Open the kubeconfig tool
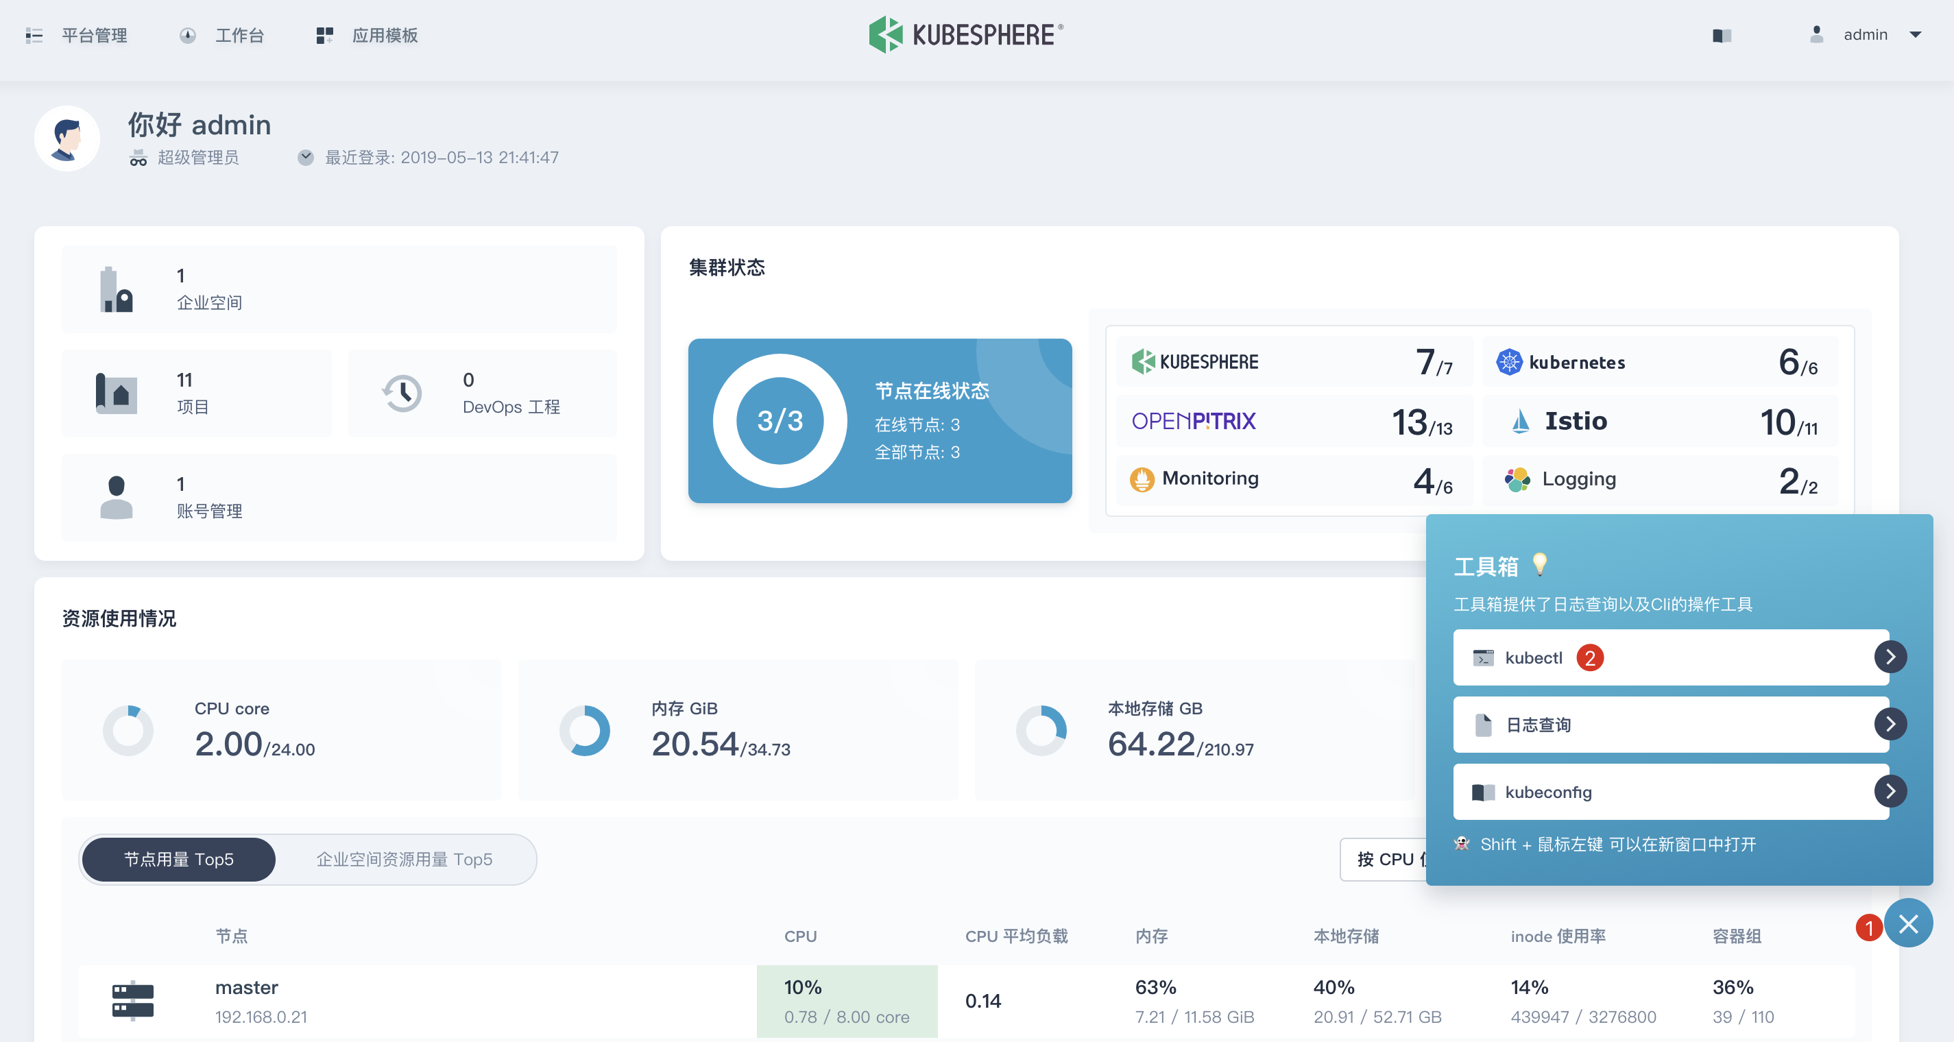 [x=1593, y=792]
